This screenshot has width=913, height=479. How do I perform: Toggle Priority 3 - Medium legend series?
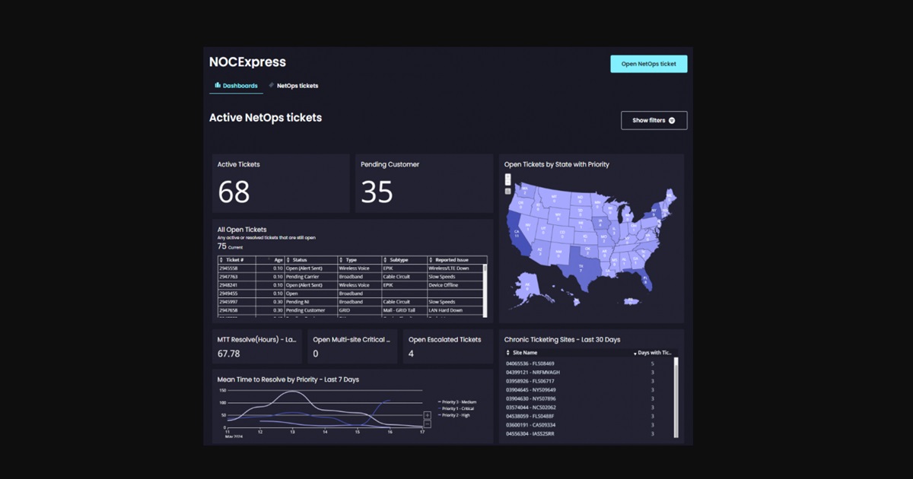click(457, 401)
